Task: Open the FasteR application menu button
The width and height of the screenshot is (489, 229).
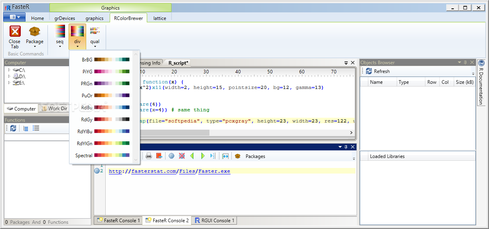Action: [x=14, y=17]
